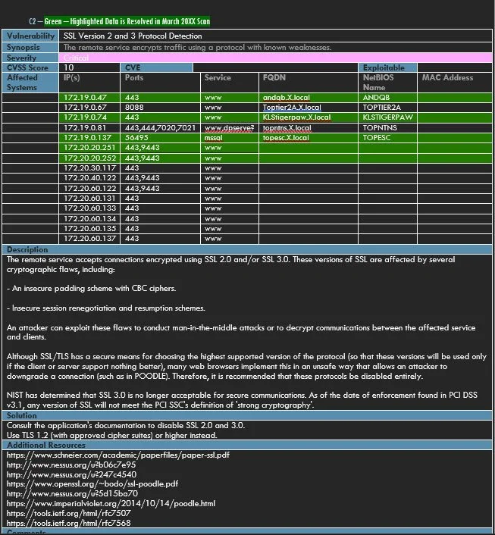
Task: Select the port cell 8088
Action: [x=160, y=108]
